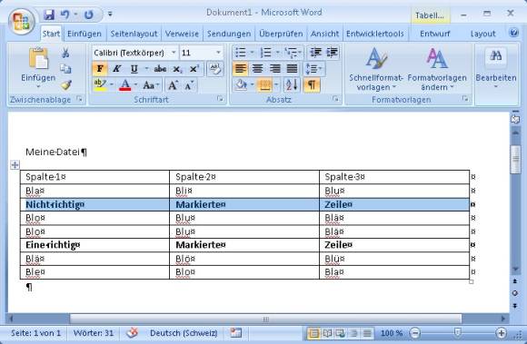527x344 pixels.
Task: Toggle bold formatting F button
Action: point(100,69)
